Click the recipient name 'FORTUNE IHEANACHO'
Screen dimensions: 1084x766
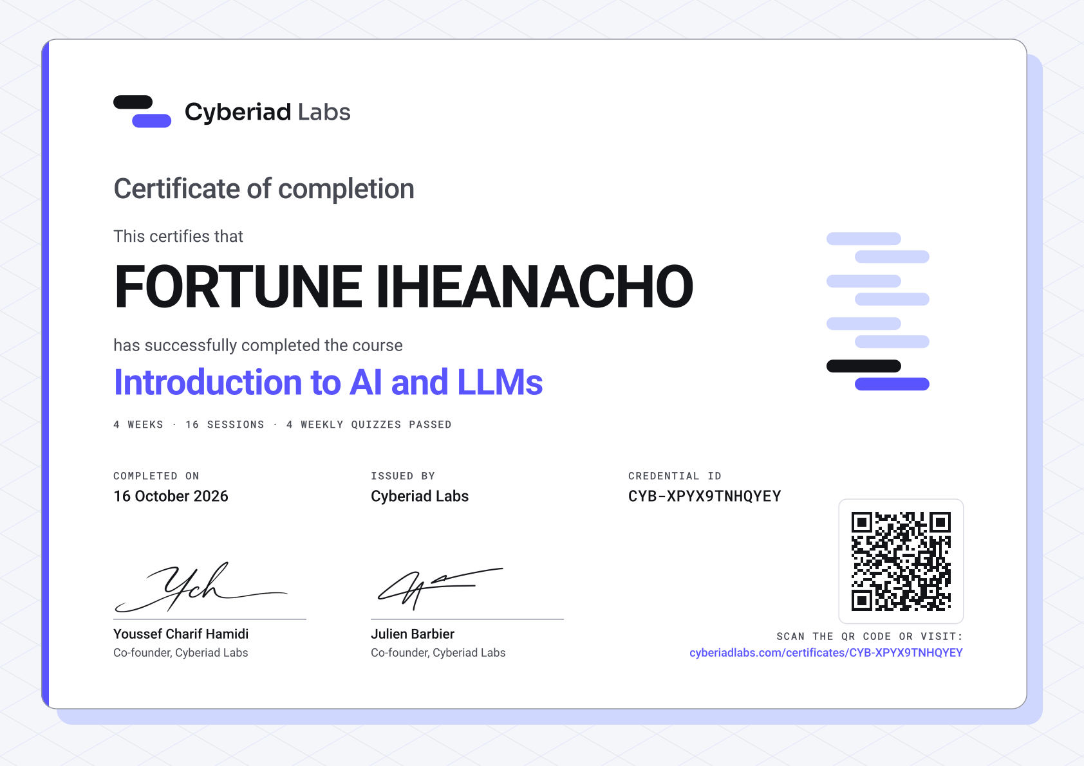coord(404,286)
